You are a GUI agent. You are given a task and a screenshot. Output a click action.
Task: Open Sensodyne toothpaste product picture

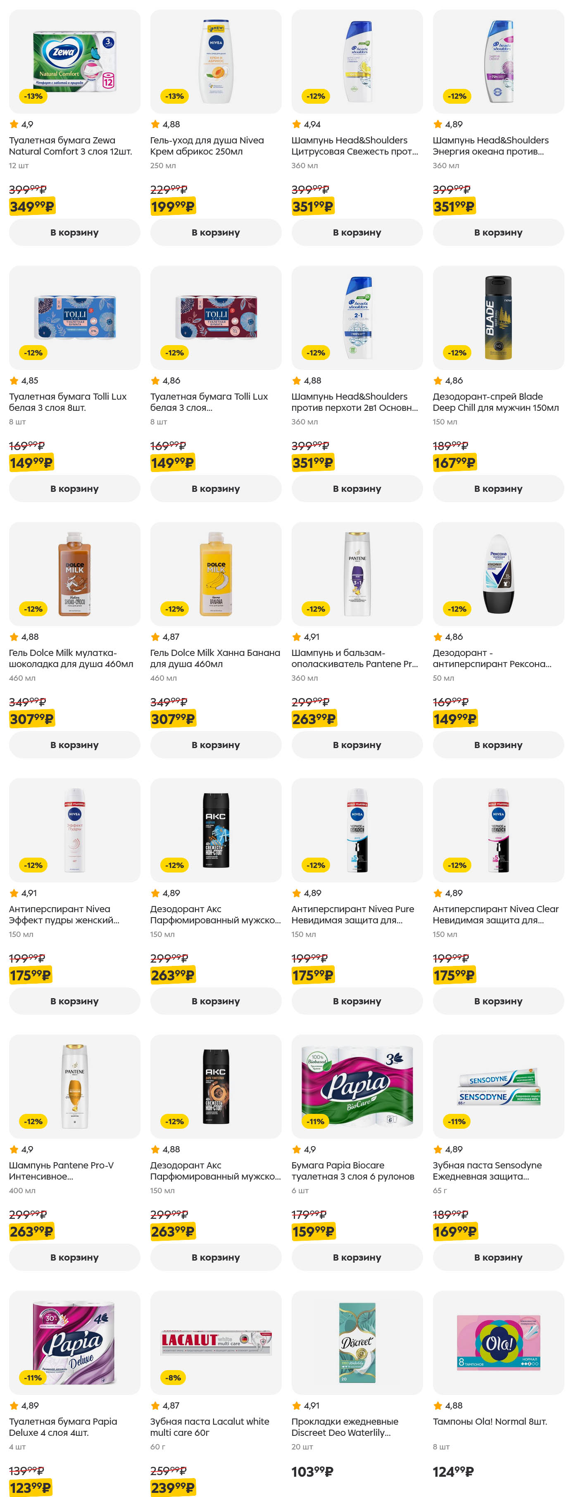pyautogui.click(x=498, y=1086)
